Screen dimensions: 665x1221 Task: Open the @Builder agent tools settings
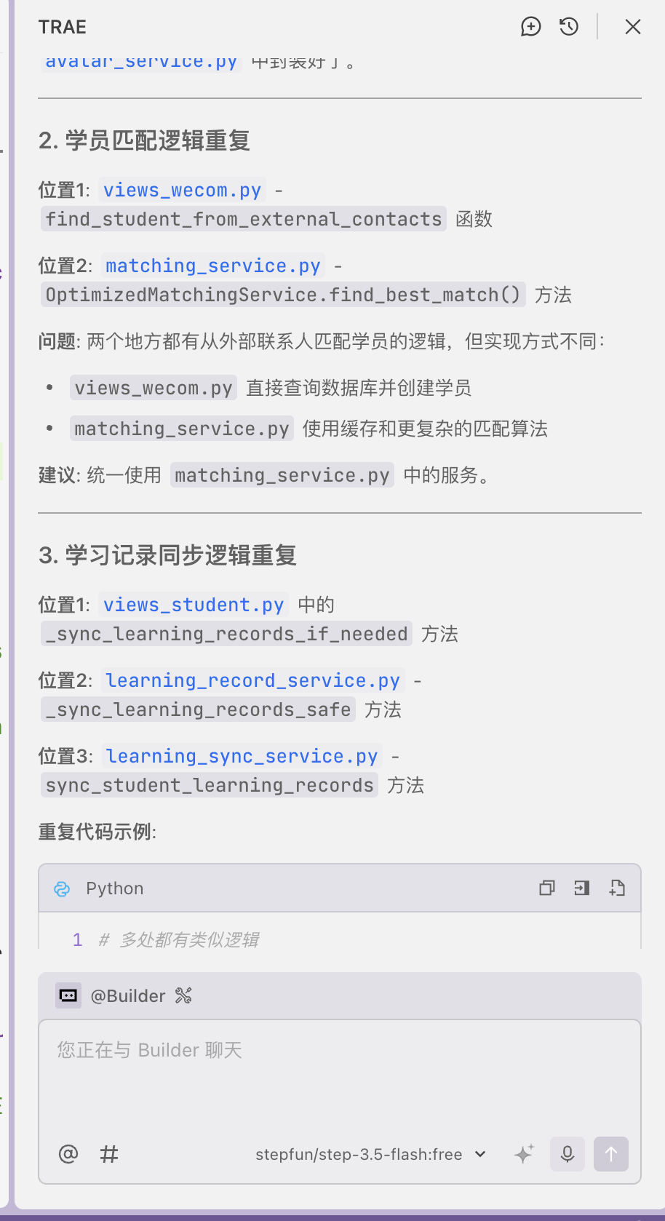pos(183,995)
